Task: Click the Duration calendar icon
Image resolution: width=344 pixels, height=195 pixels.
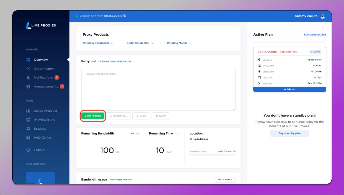Action: 259,78
